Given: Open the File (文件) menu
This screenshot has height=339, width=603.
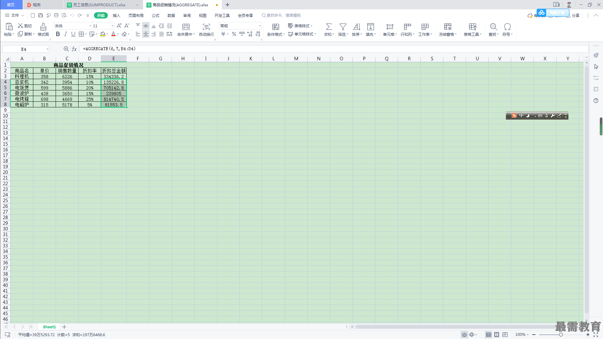Looking at the screenshot, I should tap(14, 15).
